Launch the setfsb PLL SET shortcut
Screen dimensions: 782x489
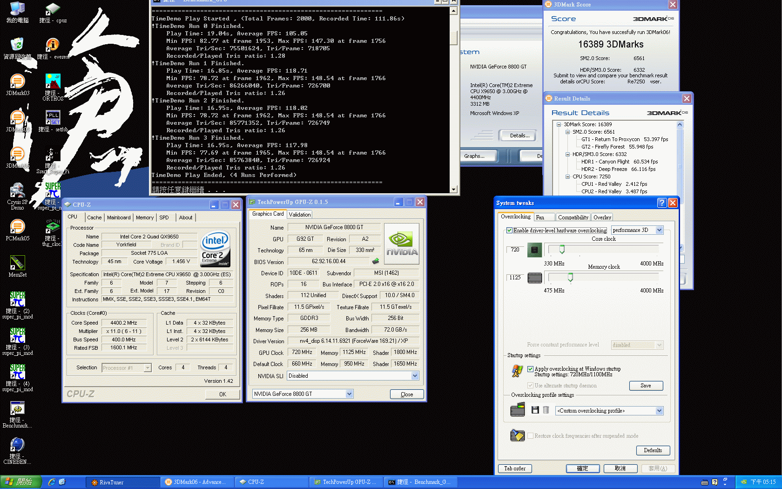[x=53, y=121]
